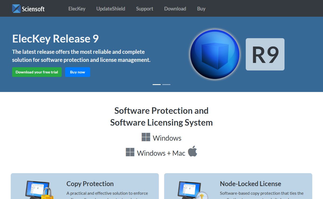Open the Copy Protection heading
The image size is (323, 199).
(90, 184)
